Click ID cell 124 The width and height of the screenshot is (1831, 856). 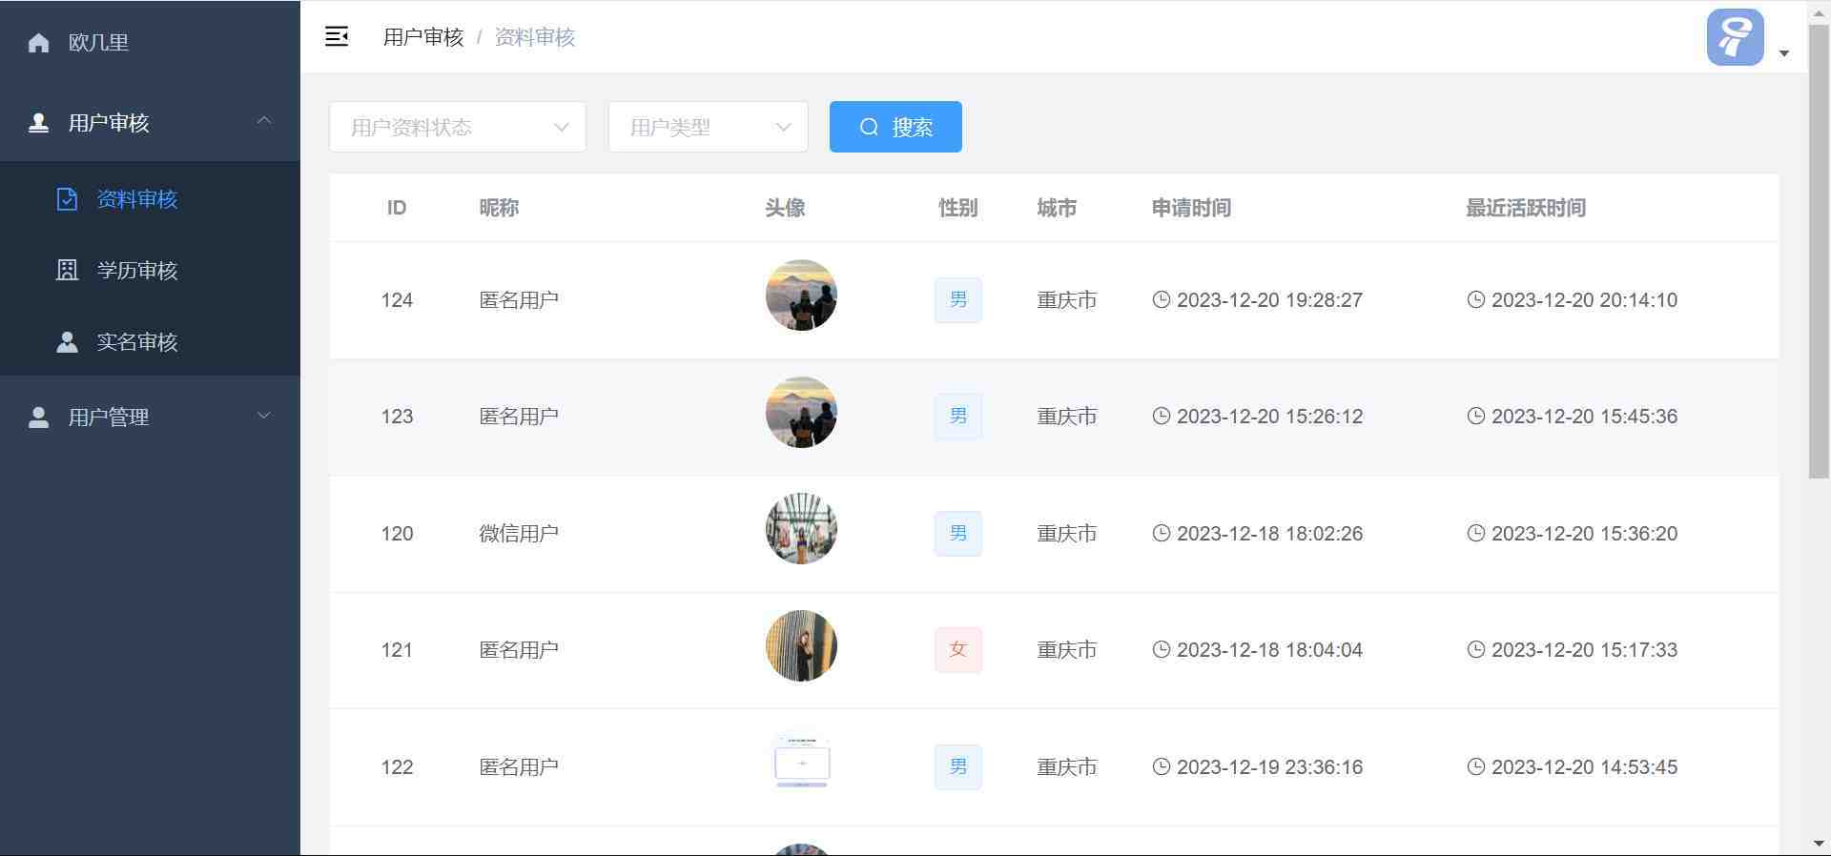point(397,300)
